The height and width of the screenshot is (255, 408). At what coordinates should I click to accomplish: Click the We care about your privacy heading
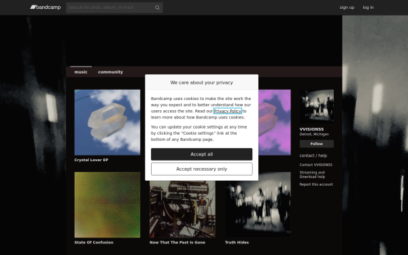point(202,82)
